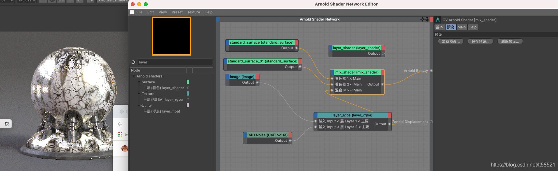Viewport: 558px width, 171px height.
Task: Click the apps grid icon in browser window
Action: [120, 134]
